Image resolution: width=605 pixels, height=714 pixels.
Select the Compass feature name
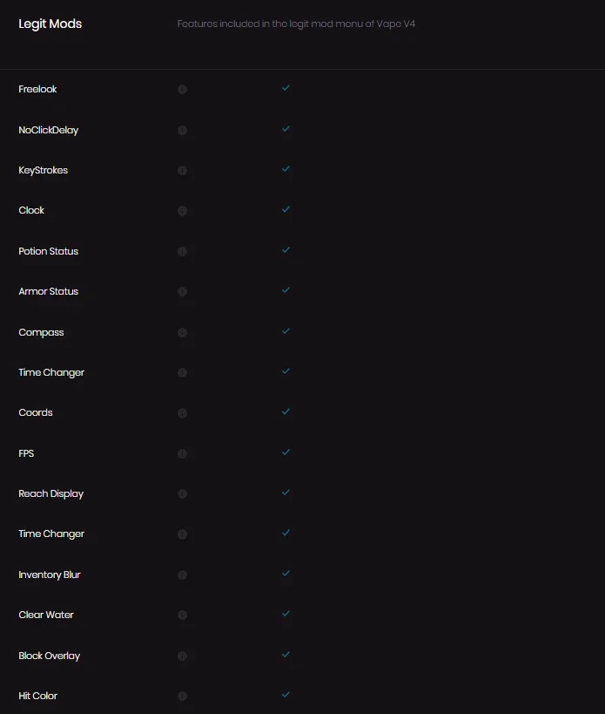41,332
